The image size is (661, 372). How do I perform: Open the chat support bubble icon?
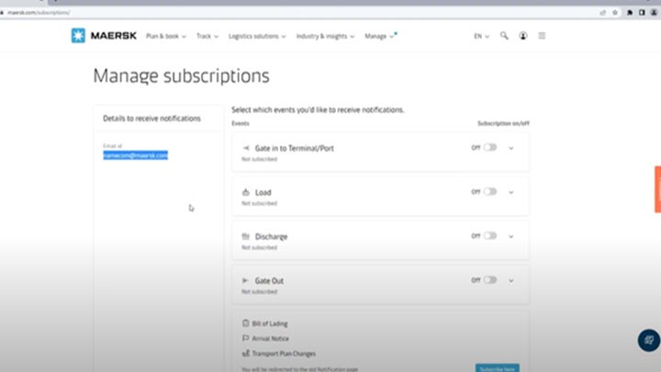[x=649, y=340]
